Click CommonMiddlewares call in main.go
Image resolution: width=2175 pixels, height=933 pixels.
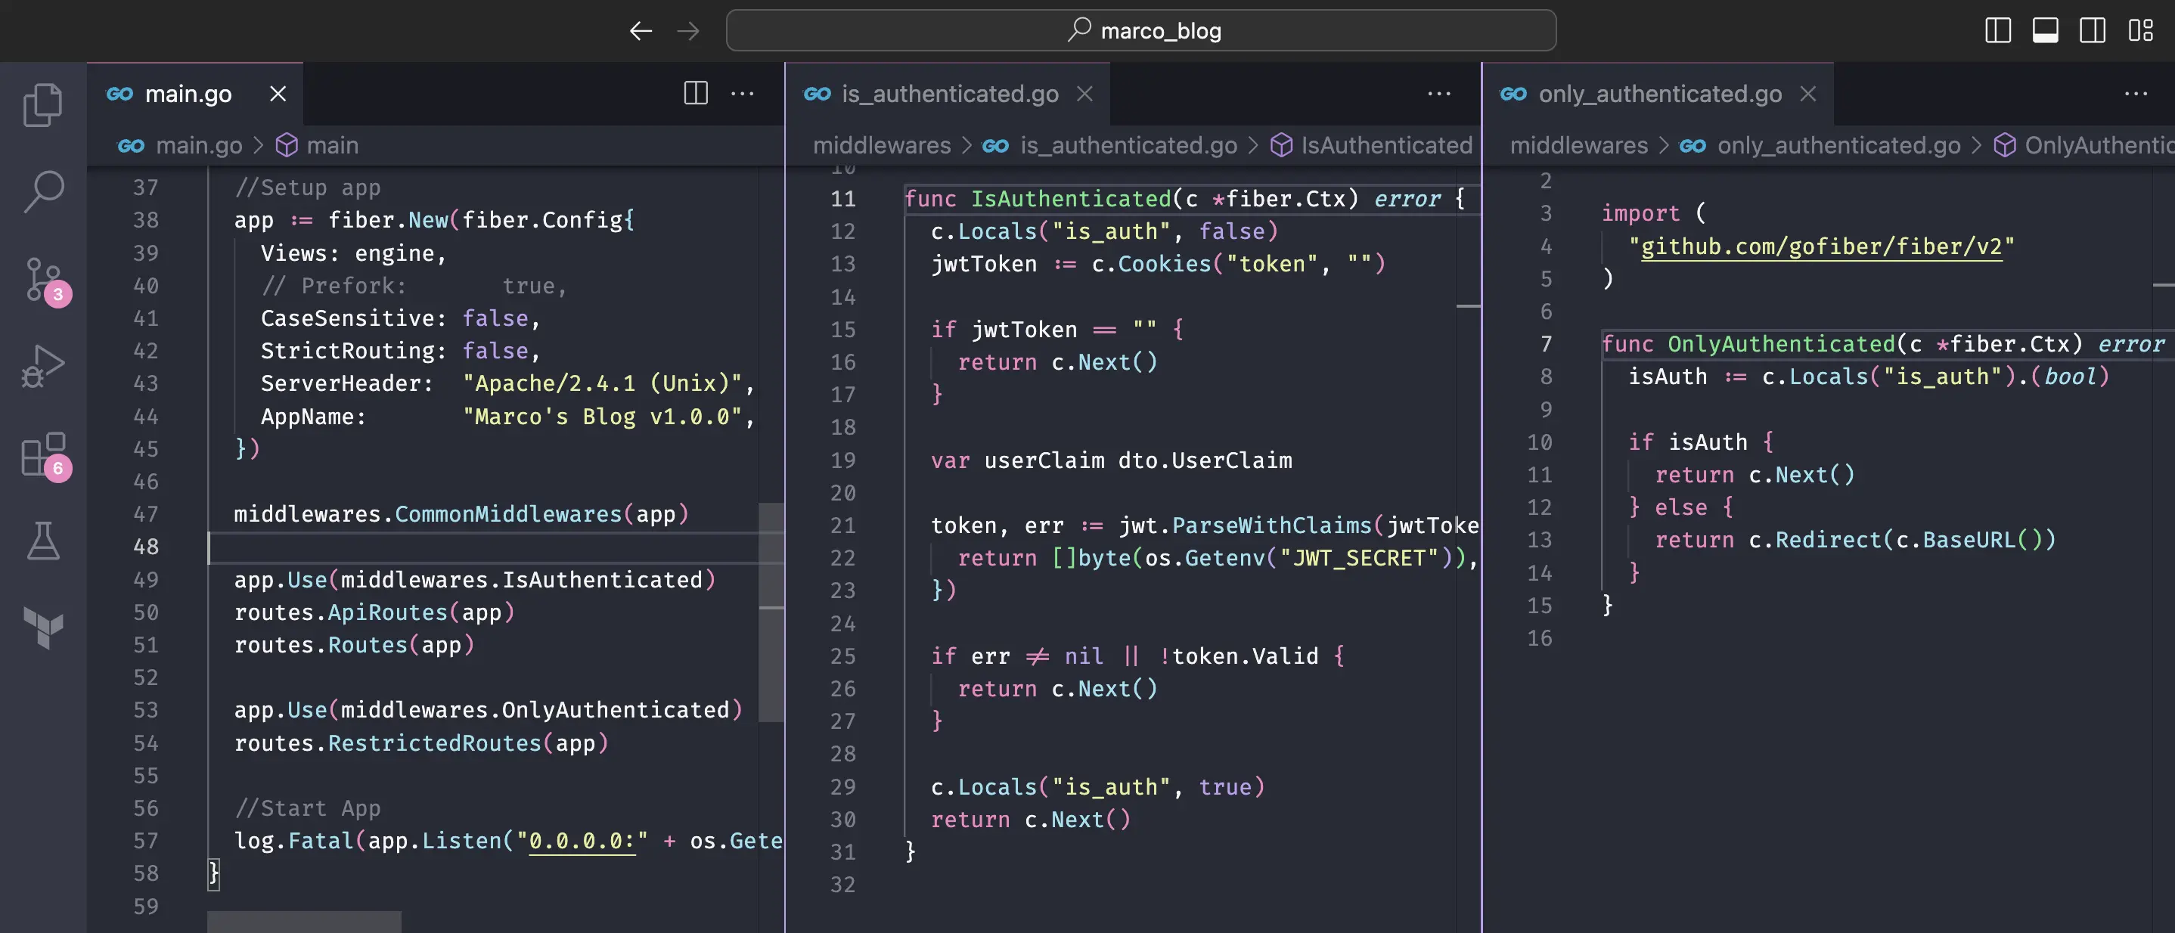(x=507, y=514)
